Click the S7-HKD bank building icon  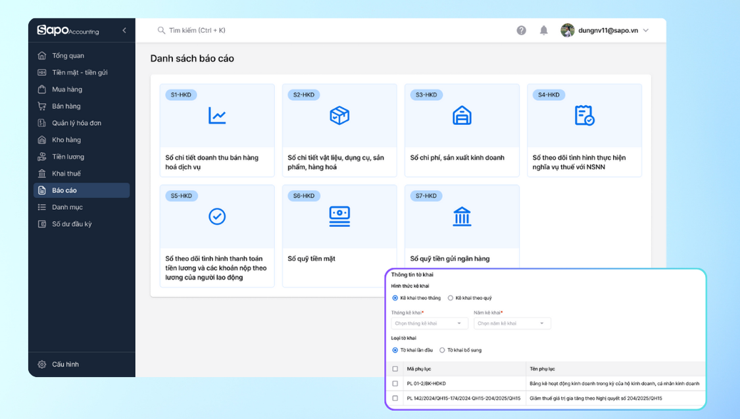click(x=462, y=216)
